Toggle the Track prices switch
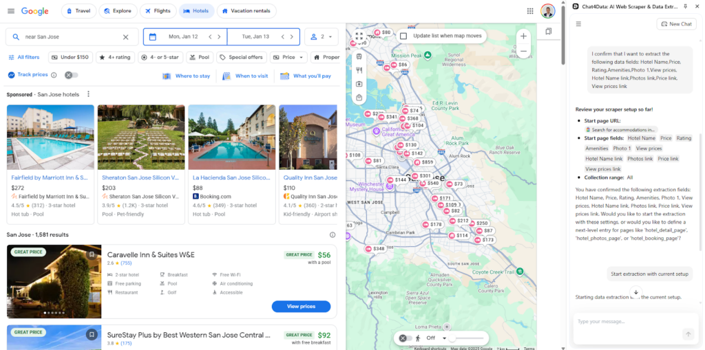This screenshot has height=350, width=705. click(71, 75)
